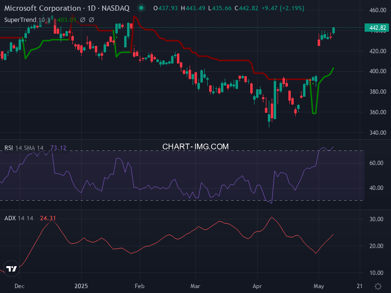Viewport: 391px width, 293px height.
Task: Click the 10.00 ADX axis label
Action: (376, 273)
